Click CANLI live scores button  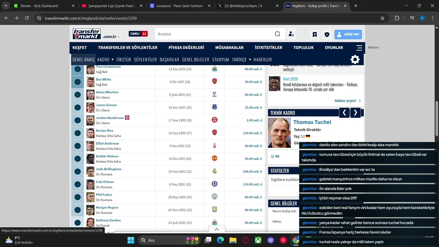138,34
